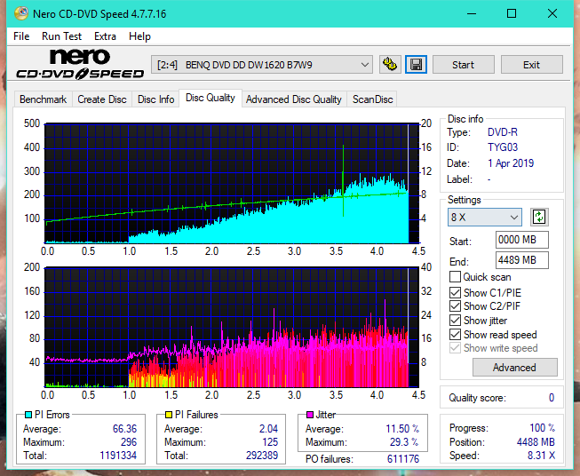Click the date 1 Apr 2019 text
The height and width of the screenshot is (476, 580).
(x=511, y=163)
